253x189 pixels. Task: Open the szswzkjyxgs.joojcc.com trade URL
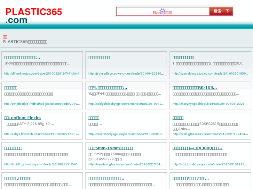(210, 74)
